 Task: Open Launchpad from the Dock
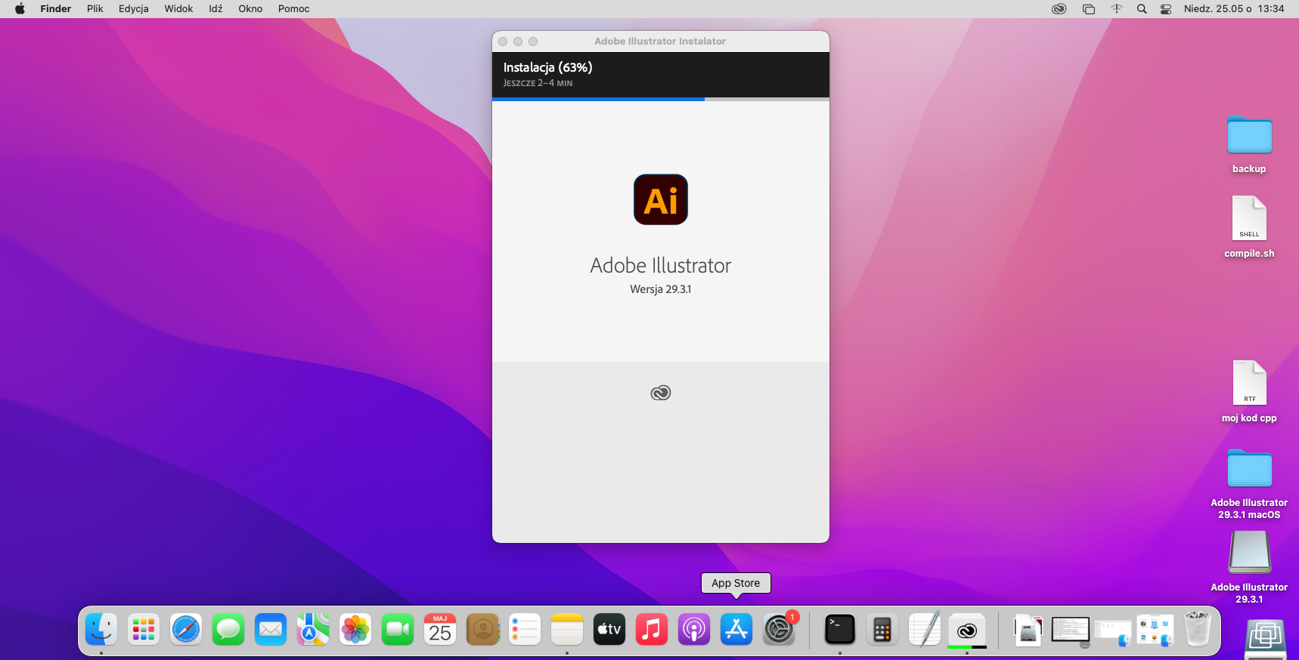144,629
